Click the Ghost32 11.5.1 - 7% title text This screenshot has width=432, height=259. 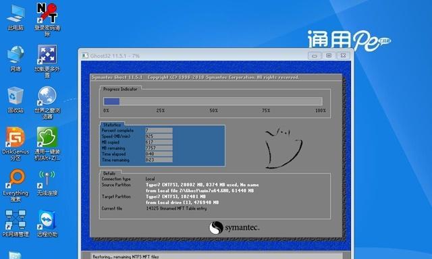pos(115,56)
